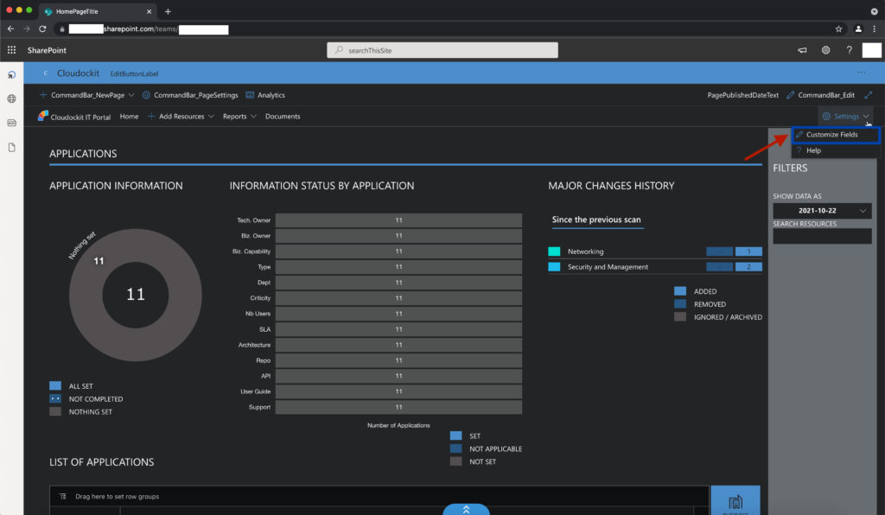Open a new browser tab
Viewport: 885px width, 515px height.
[x=168, y=11]
